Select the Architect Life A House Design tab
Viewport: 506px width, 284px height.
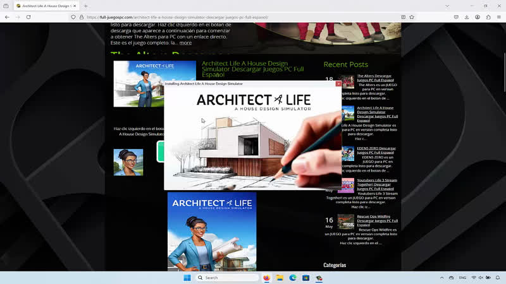click(x=46, y=6)
